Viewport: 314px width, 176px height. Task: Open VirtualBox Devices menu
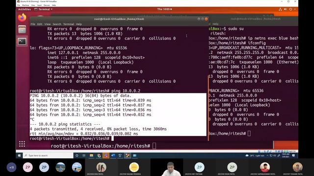tap(47, 5)
